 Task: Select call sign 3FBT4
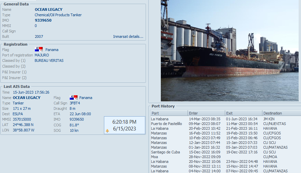[x=75, y=103]
